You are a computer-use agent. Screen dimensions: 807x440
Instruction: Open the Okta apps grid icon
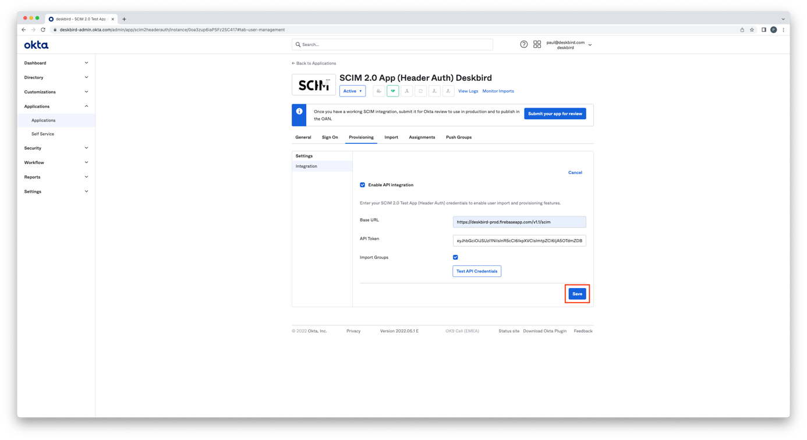click(537, 44)
